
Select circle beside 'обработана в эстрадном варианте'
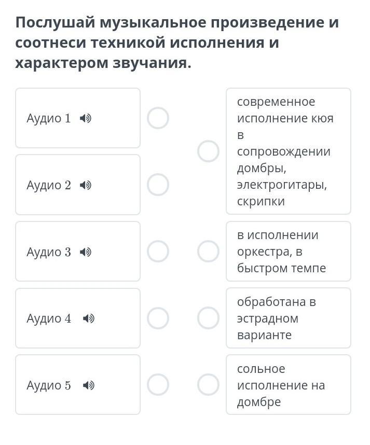coord(208,318)
